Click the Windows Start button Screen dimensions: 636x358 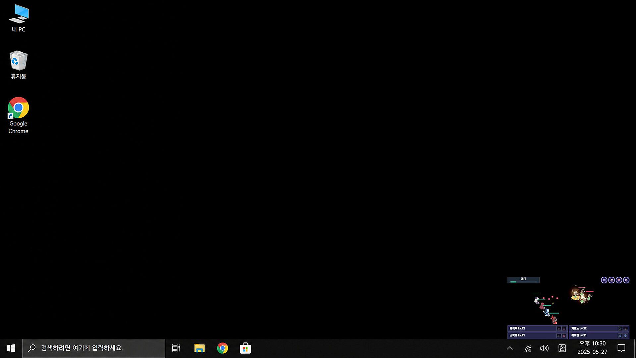[11, 348]
